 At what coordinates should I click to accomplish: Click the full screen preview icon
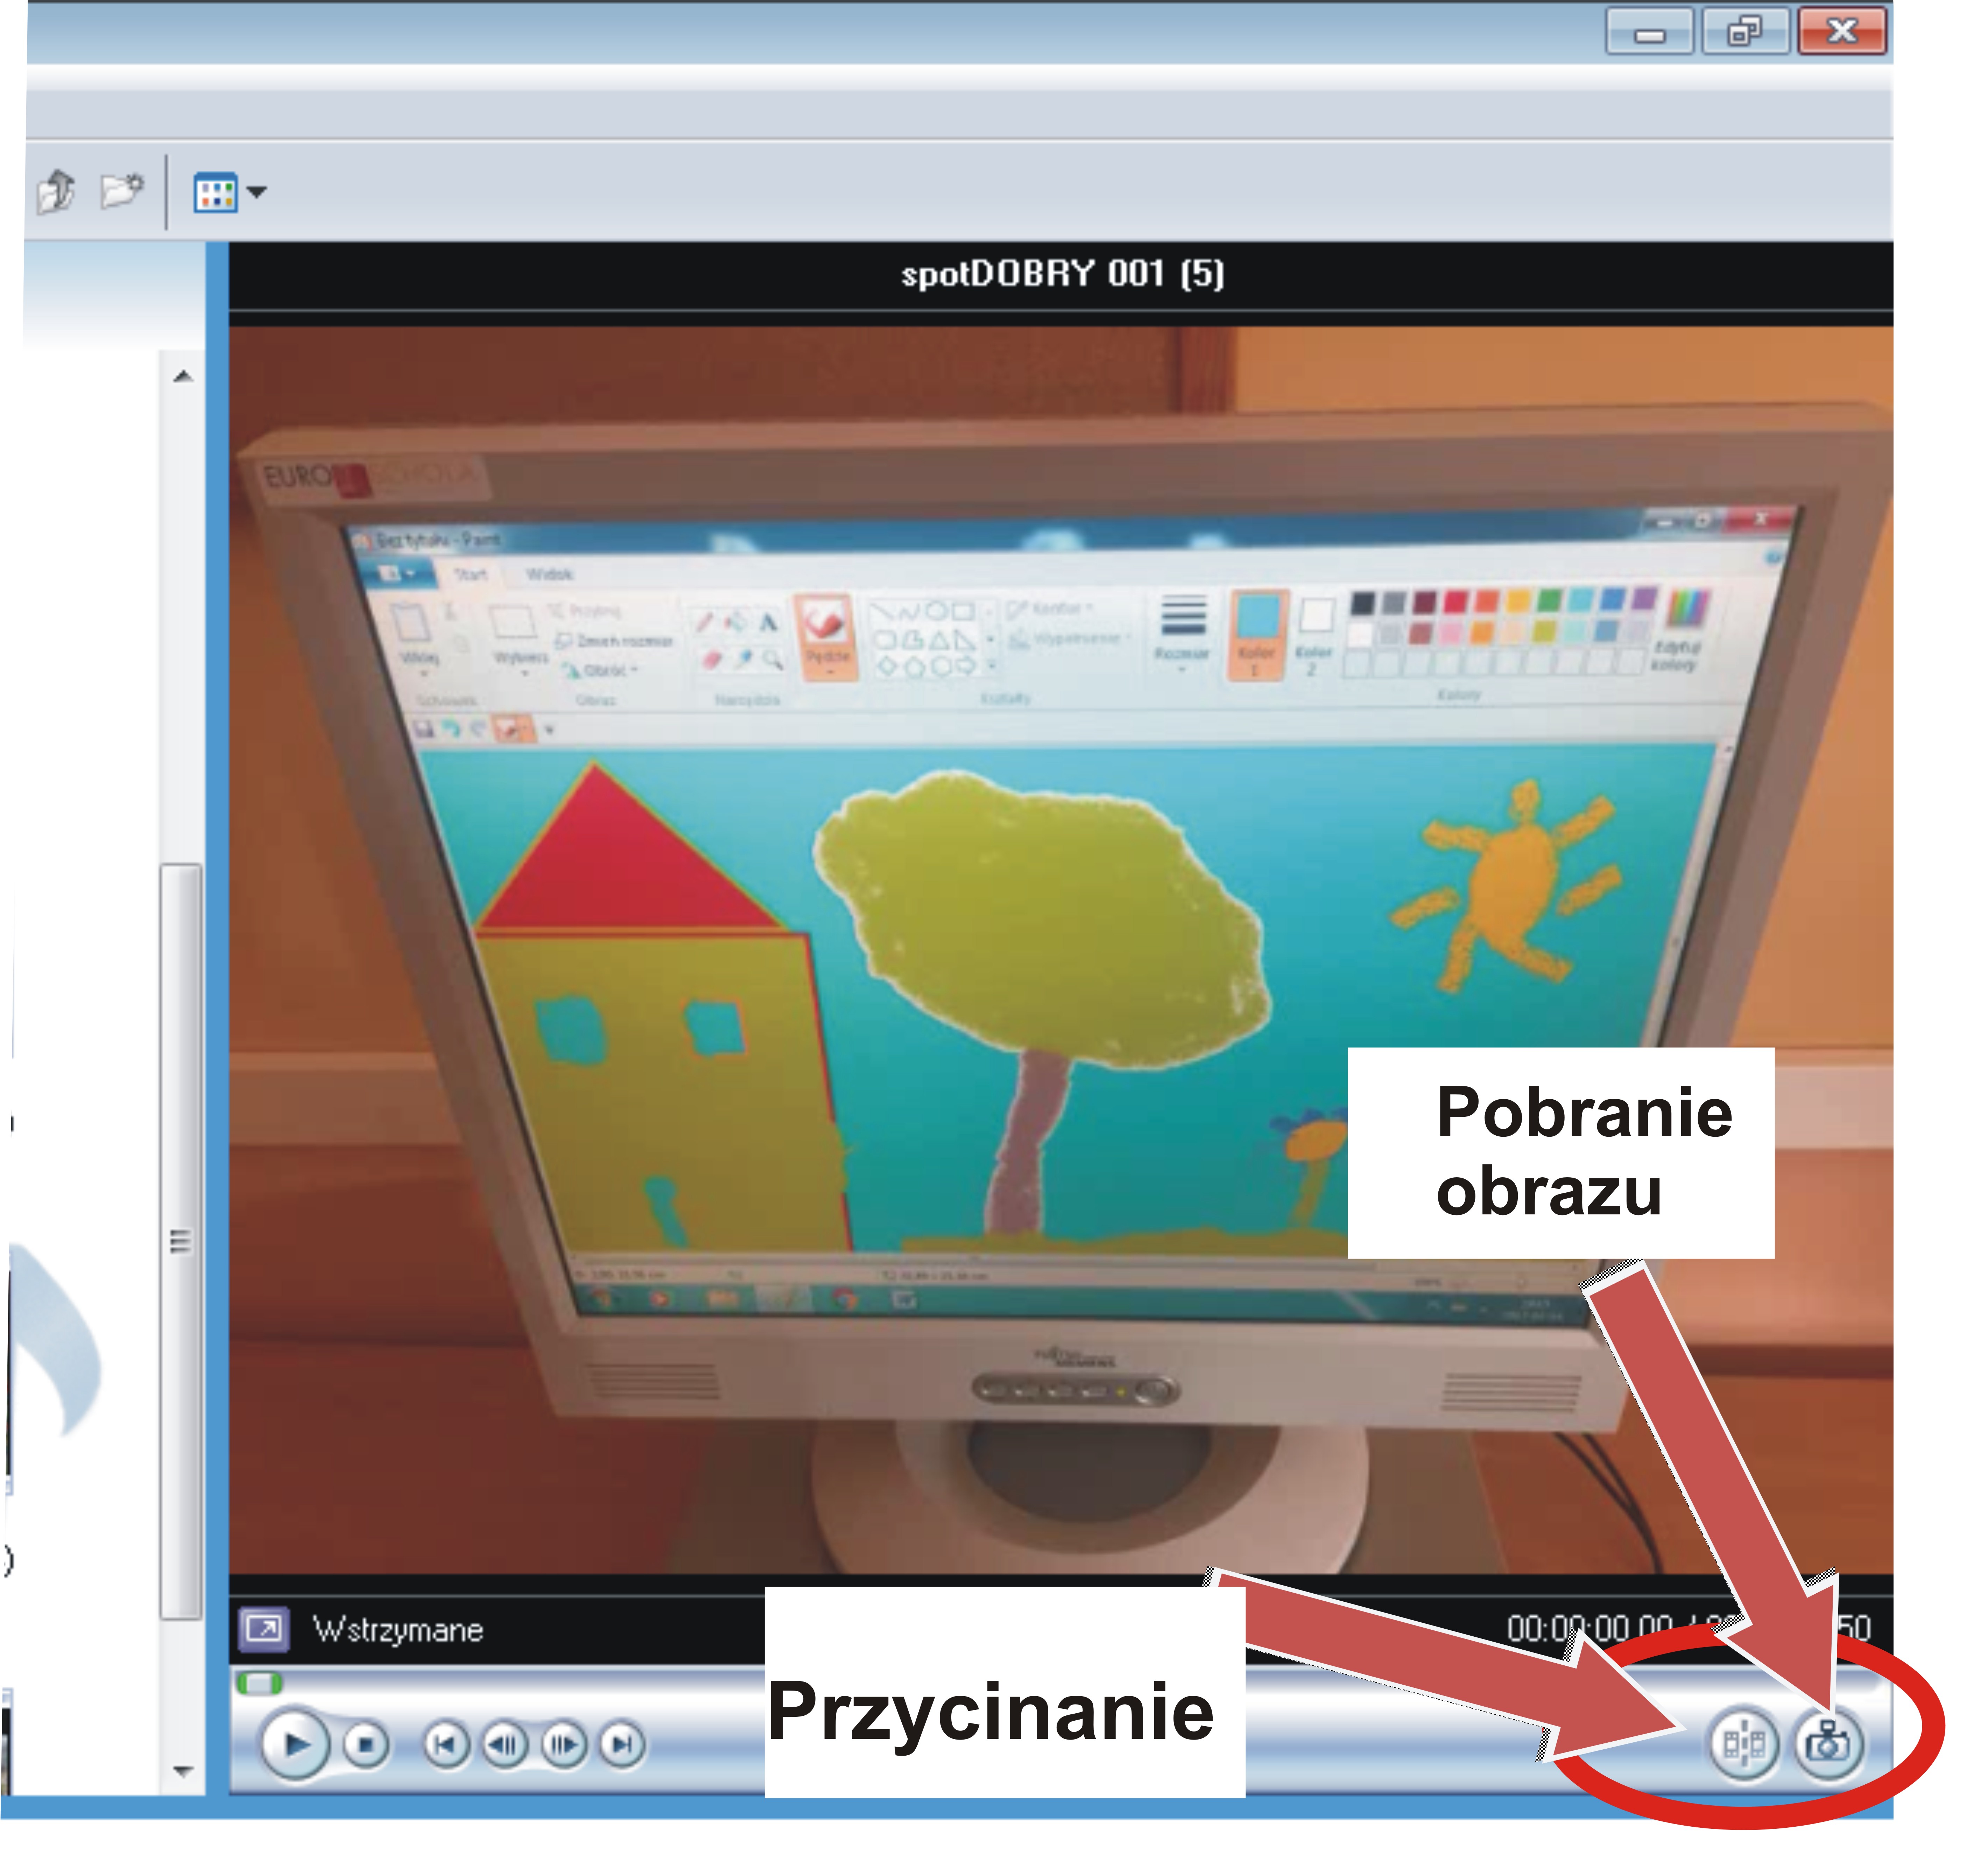pyautogui.click(x=264, y=1629)
